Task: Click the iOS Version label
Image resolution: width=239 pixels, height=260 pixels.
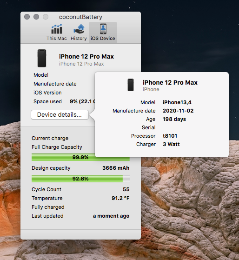Action: click(47, 93)
